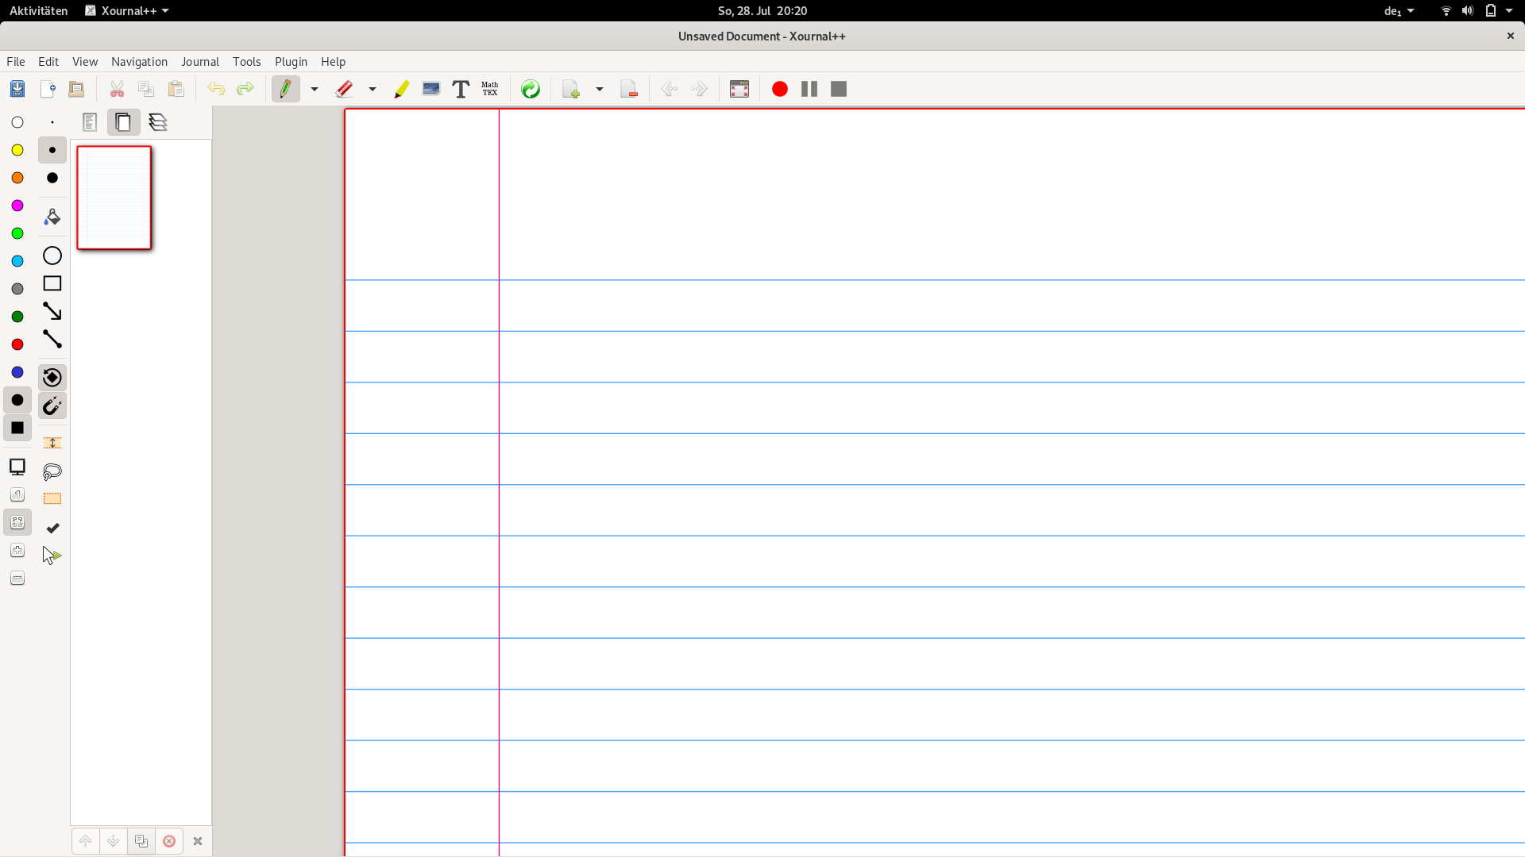Viewport: 1525px width, 857px height.
Task: Open the eraser options dropdown
Action: tap(372, 89)
